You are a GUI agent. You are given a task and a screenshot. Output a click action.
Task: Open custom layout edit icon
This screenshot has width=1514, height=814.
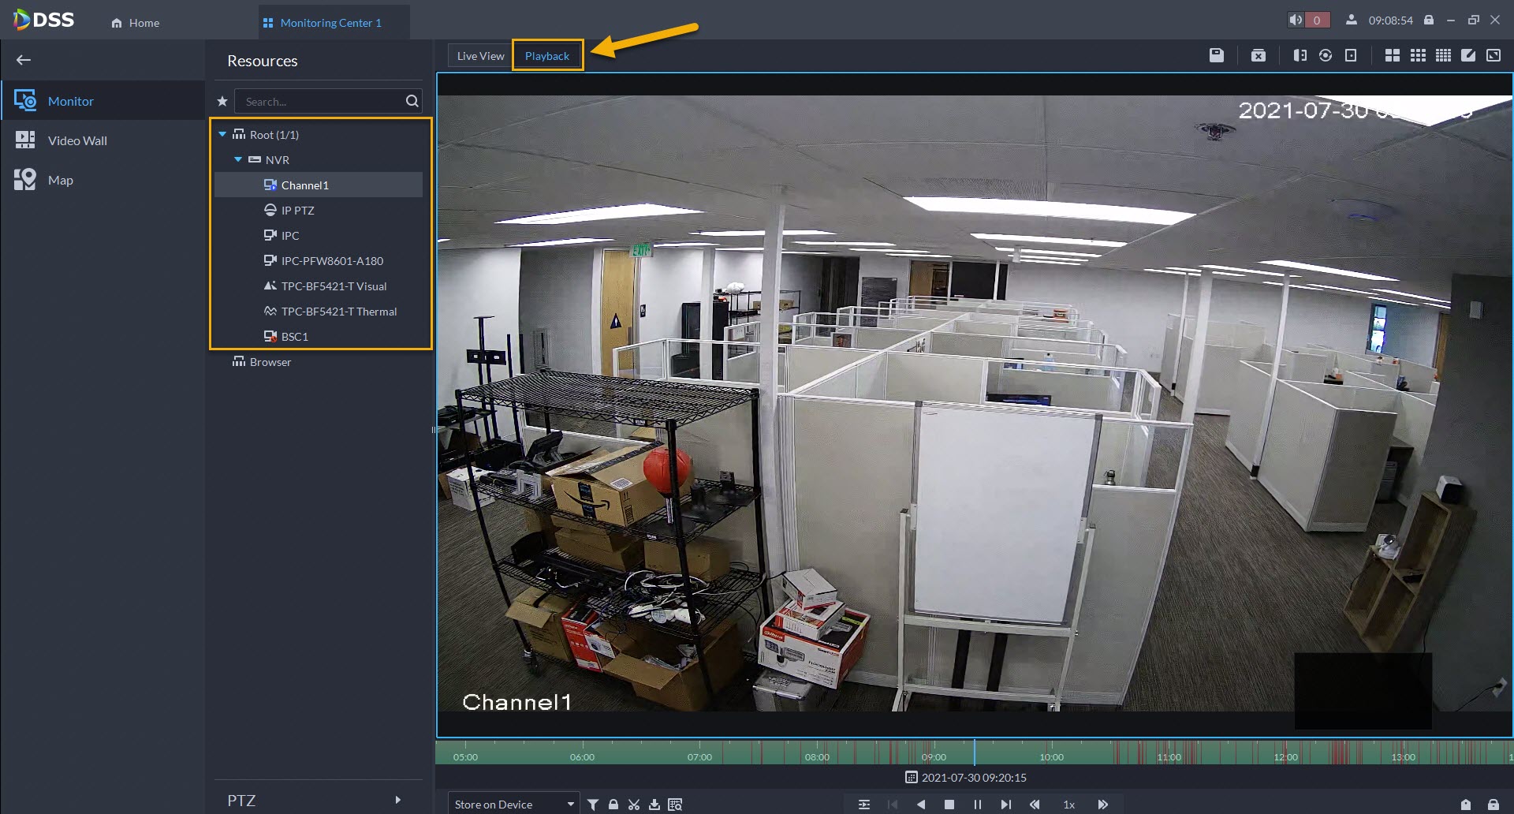[x=1468, y=55]
